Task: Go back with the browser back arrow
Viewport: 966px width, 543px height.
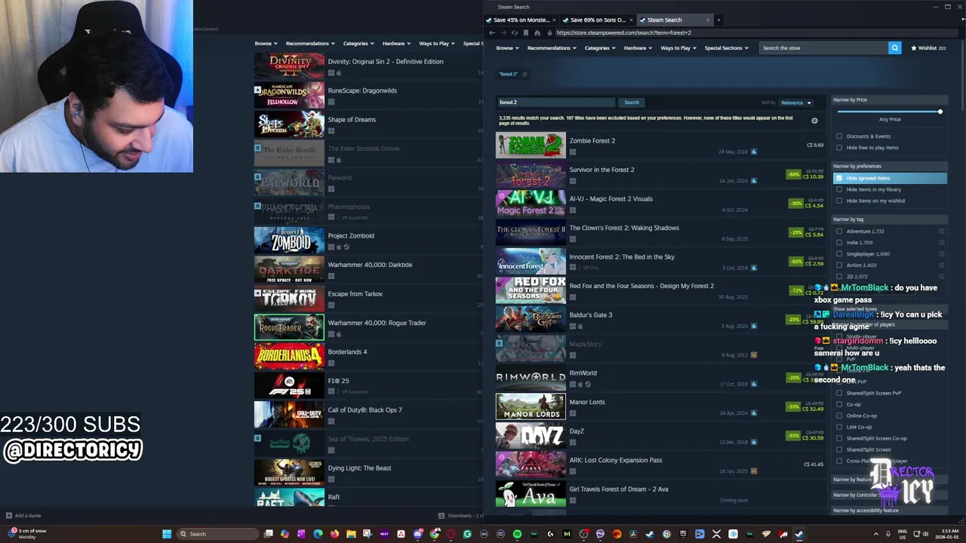Action: (x=491, y=33)
